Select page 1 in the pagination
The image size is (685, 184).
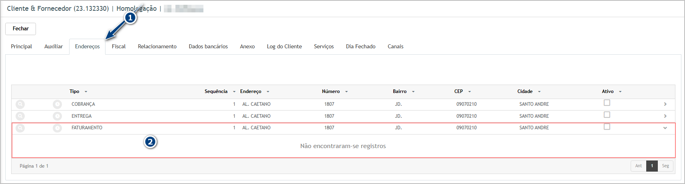coord(652,166)
